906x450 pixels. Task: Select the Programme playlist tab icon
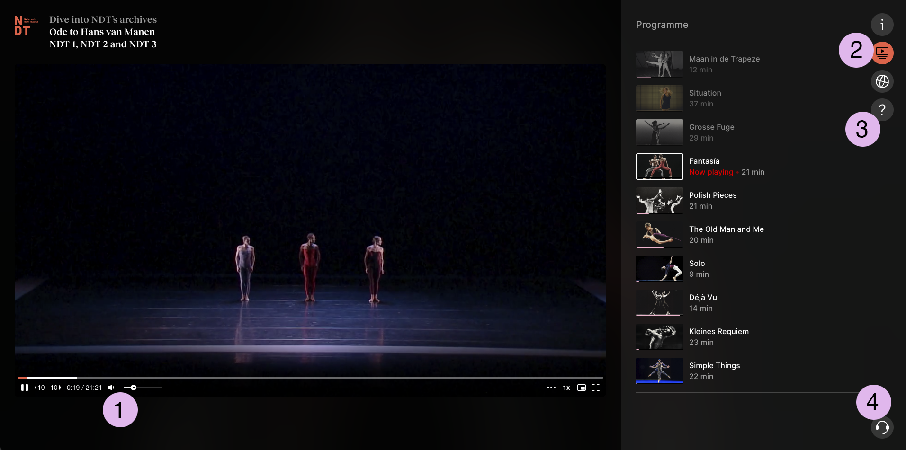(x=883, y=53)
